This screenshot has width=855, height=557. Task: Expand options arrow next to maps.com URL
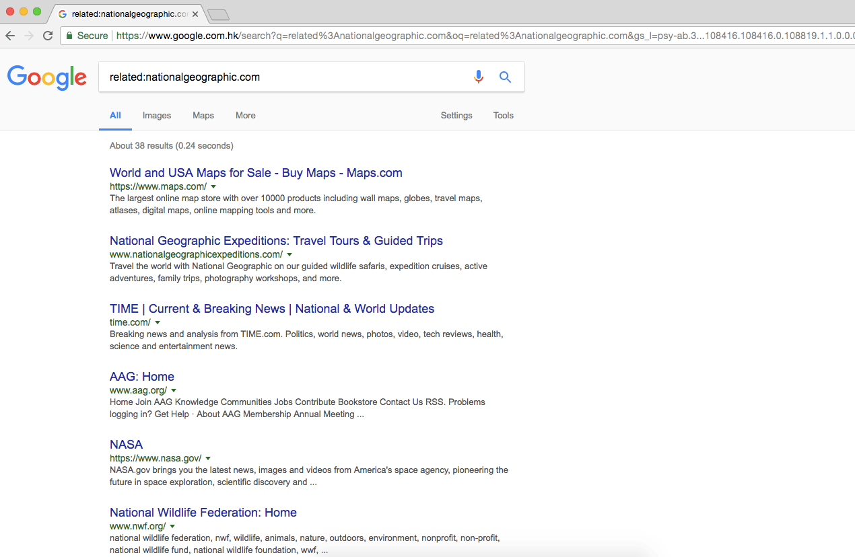click(x=213, y=186)
